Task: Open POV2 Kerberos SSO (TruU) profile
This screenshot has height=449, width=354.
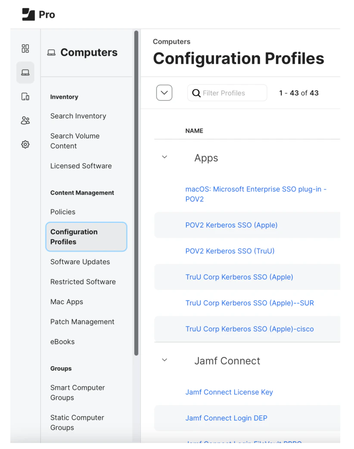Action: [230, 251]
